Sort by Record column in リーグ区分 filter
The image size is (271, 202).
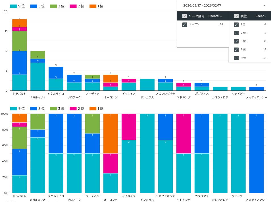[215, 16]
